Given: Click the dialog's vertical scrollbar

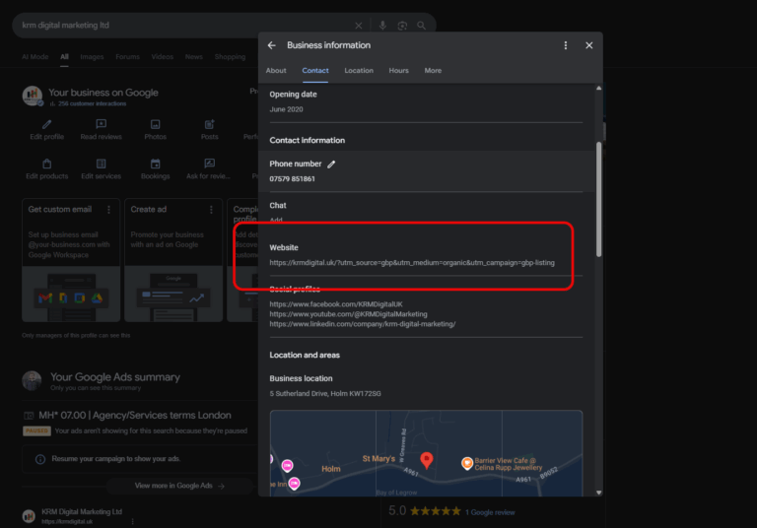Looking at the screenshot, I should [596, 197].
